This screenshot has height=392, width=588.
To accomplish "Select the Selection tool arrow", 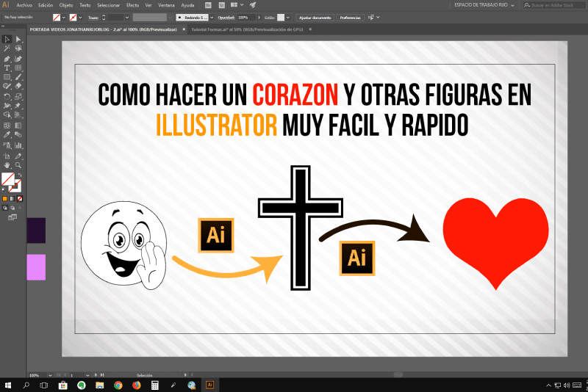I will coord(7,40).
